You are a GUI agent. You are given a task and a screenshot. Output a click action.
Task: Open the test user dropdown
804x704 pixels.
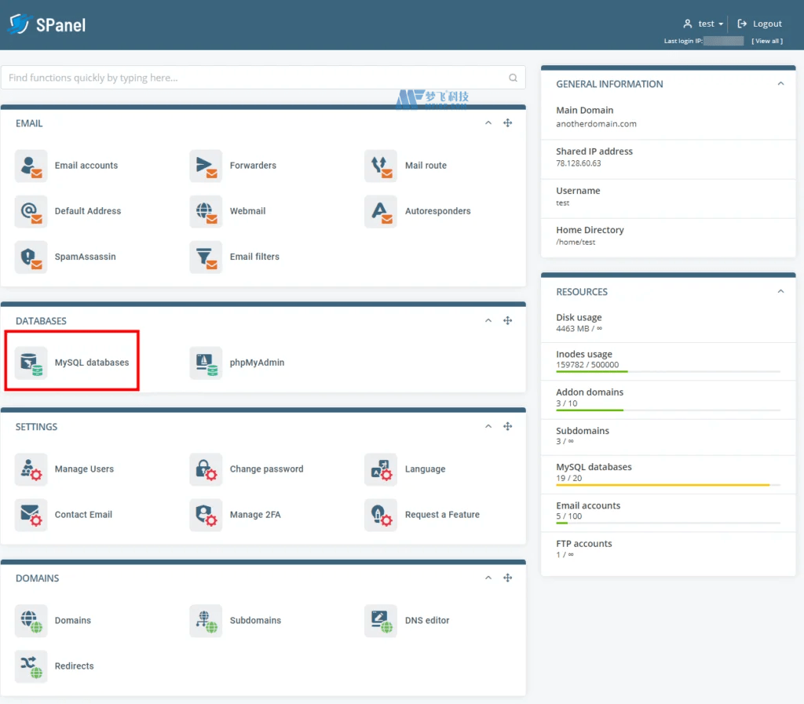(703, 24)
